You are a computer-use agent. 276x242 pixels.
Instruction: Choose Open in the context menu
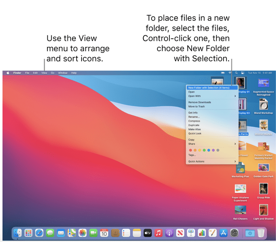tap(212, 92)
